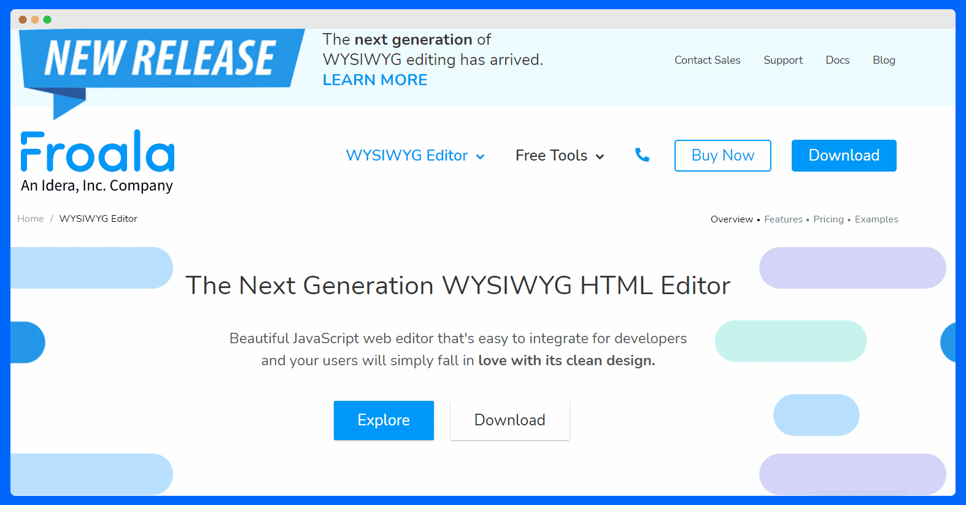Viewport: 966px width, 505px height.
Task: Click the headline 'The Next Generation WYSIWYG HTML Editor'
Action: [x=458, y=286]
